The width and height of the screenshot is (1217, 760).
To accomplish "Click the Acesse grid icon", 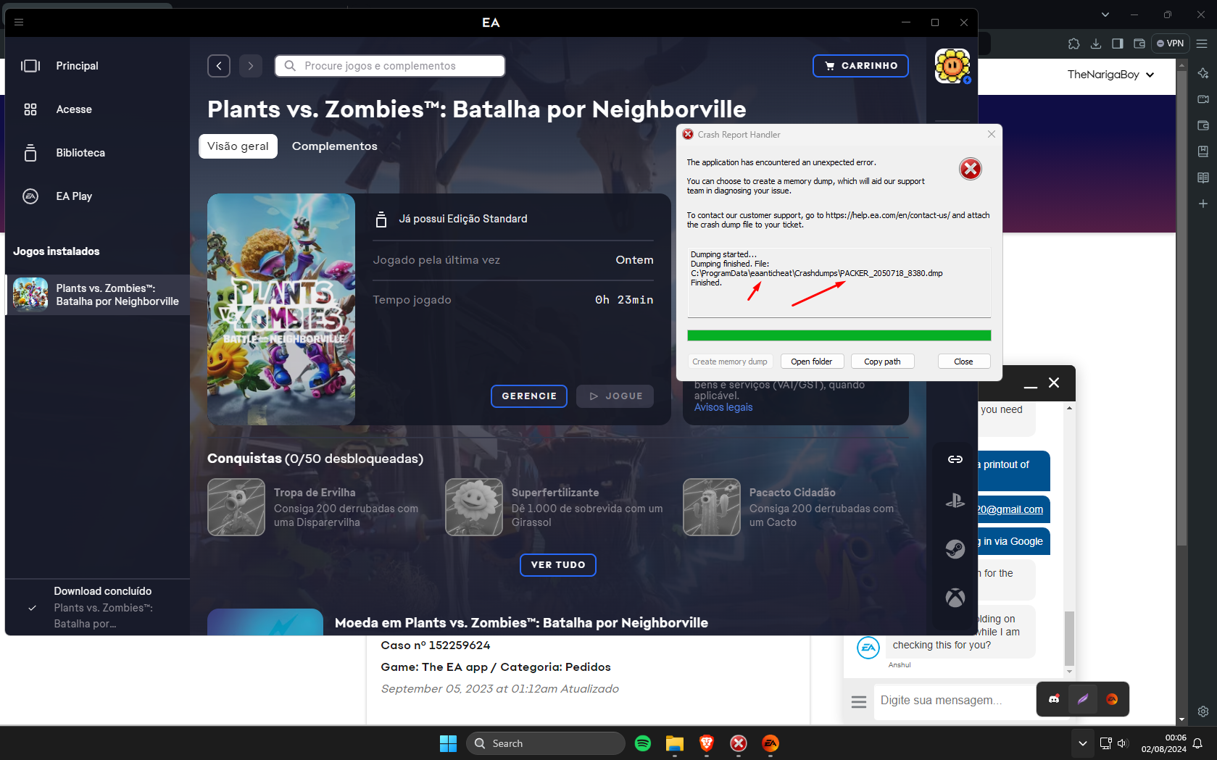I will (30, 109).
